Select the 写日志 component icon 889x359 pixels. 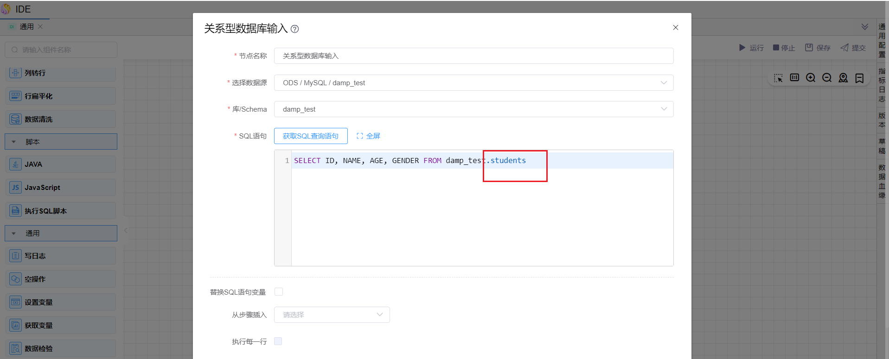click(15, 256)
